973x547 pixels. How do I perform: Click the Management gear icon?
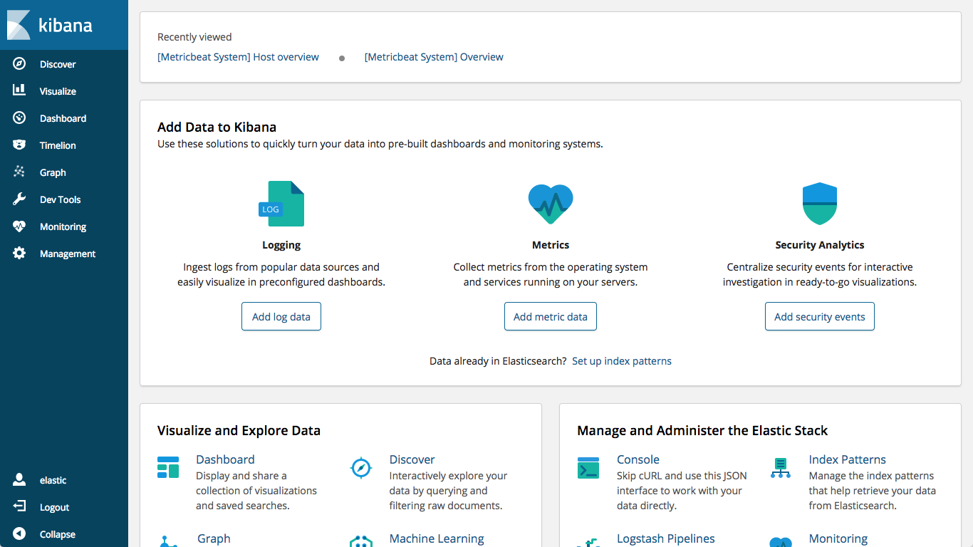coord(19,254)
